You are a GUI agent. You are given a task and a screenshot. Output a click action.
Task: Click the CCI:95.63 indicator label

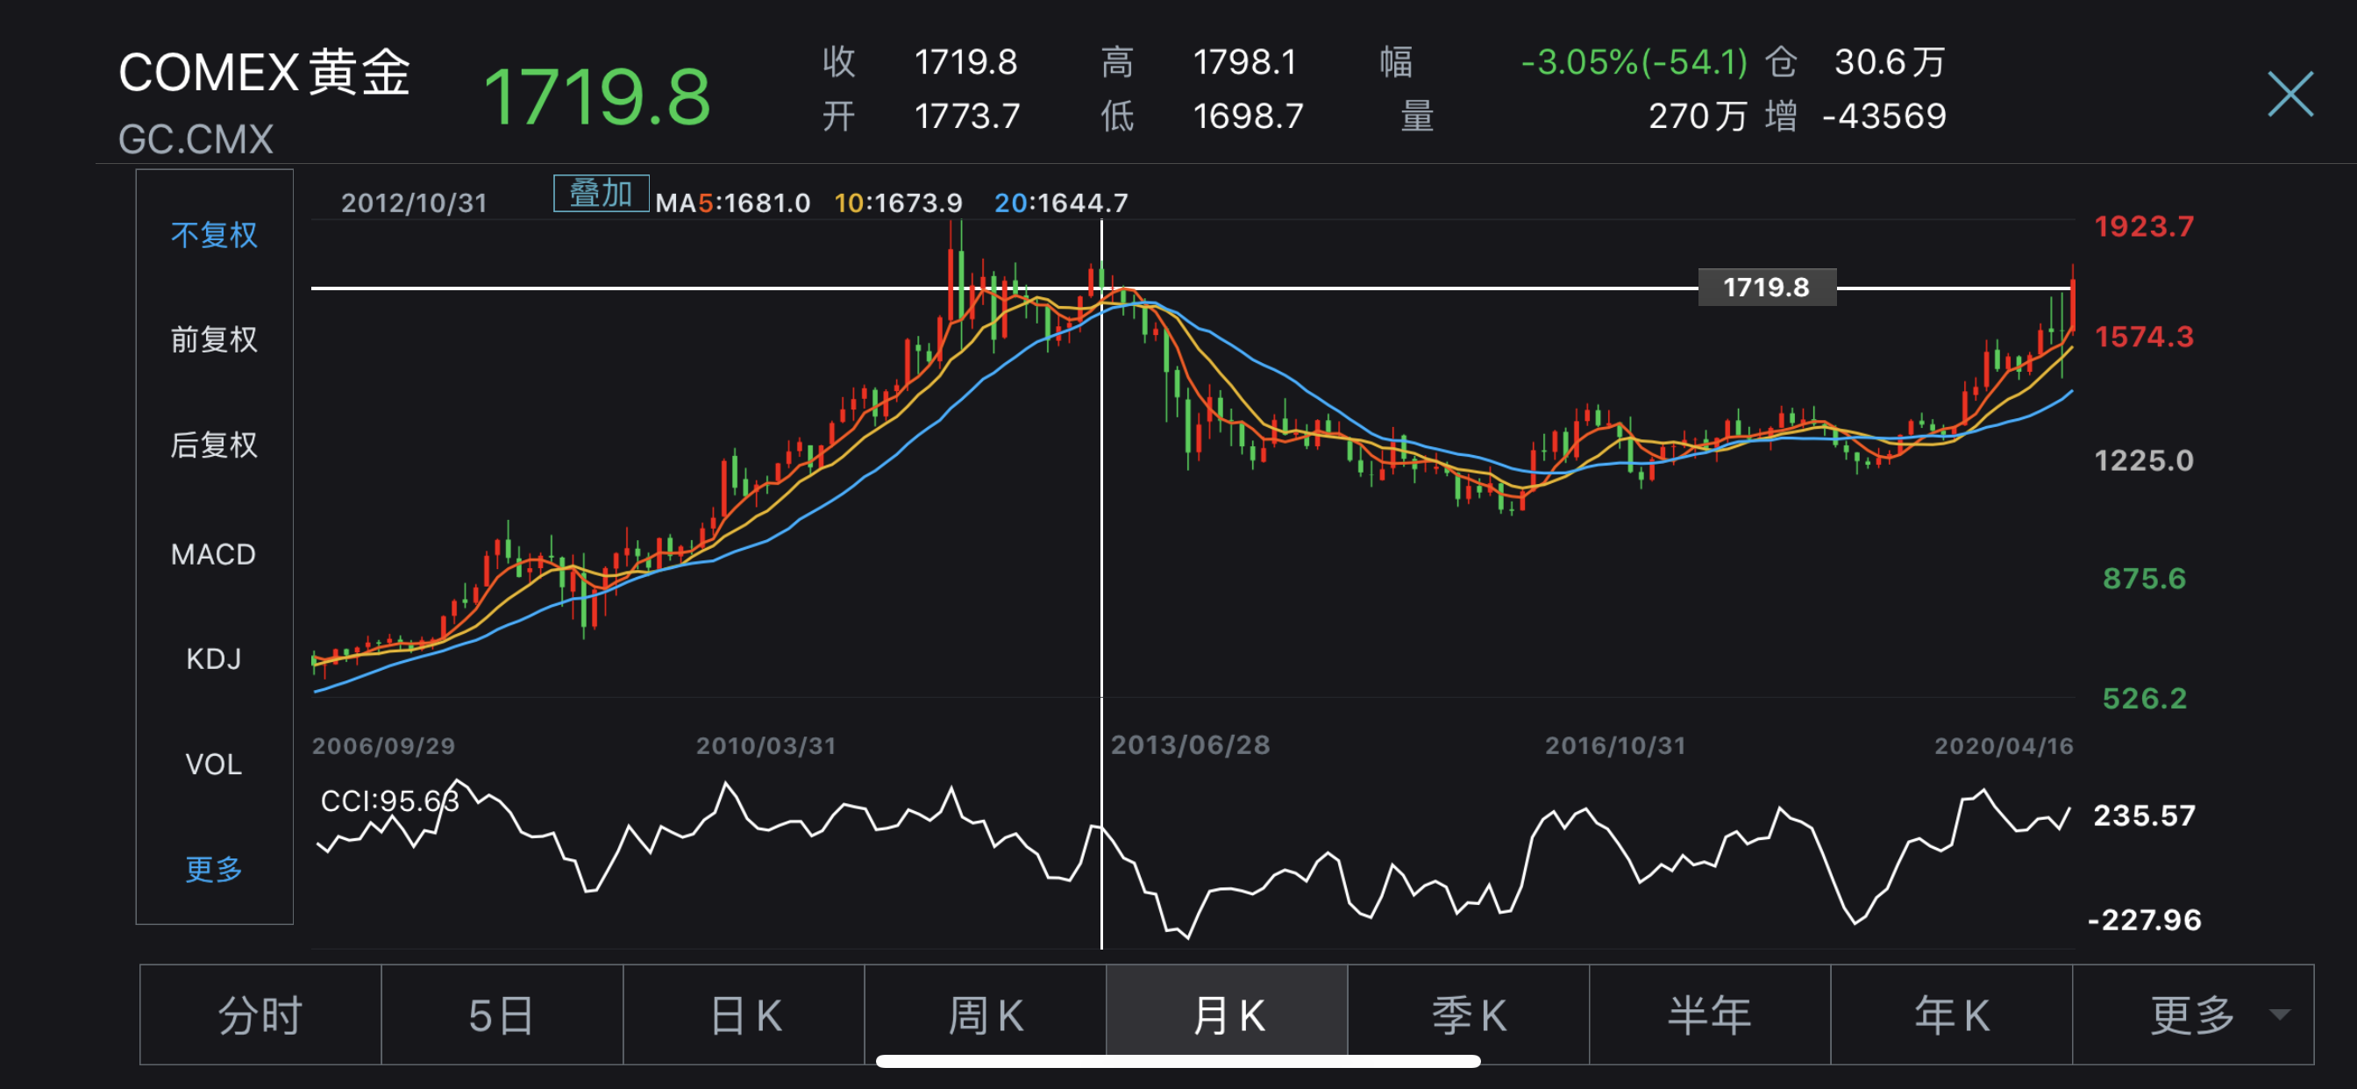point(390,801)
